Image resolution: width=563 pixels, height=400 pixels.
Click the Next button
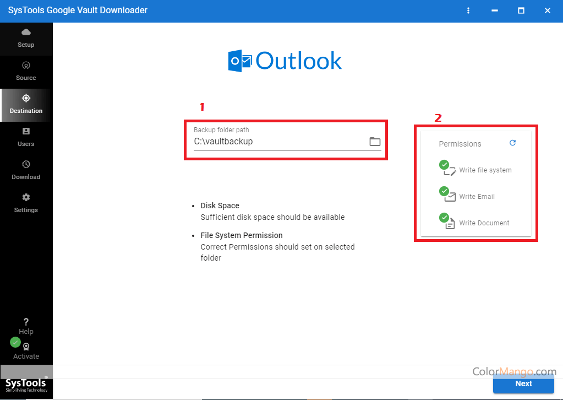coord(523,383)
